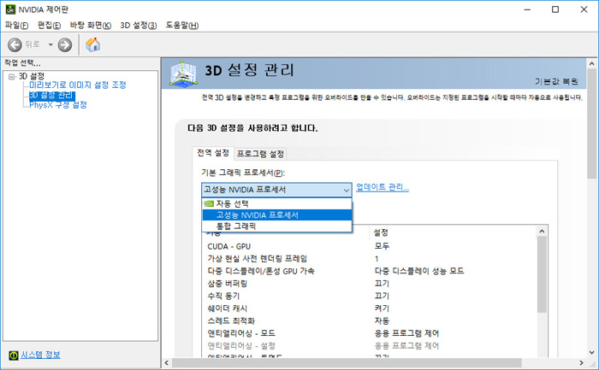Select 다중 디스플레이/혼성 GPU 가속 row

369,271
